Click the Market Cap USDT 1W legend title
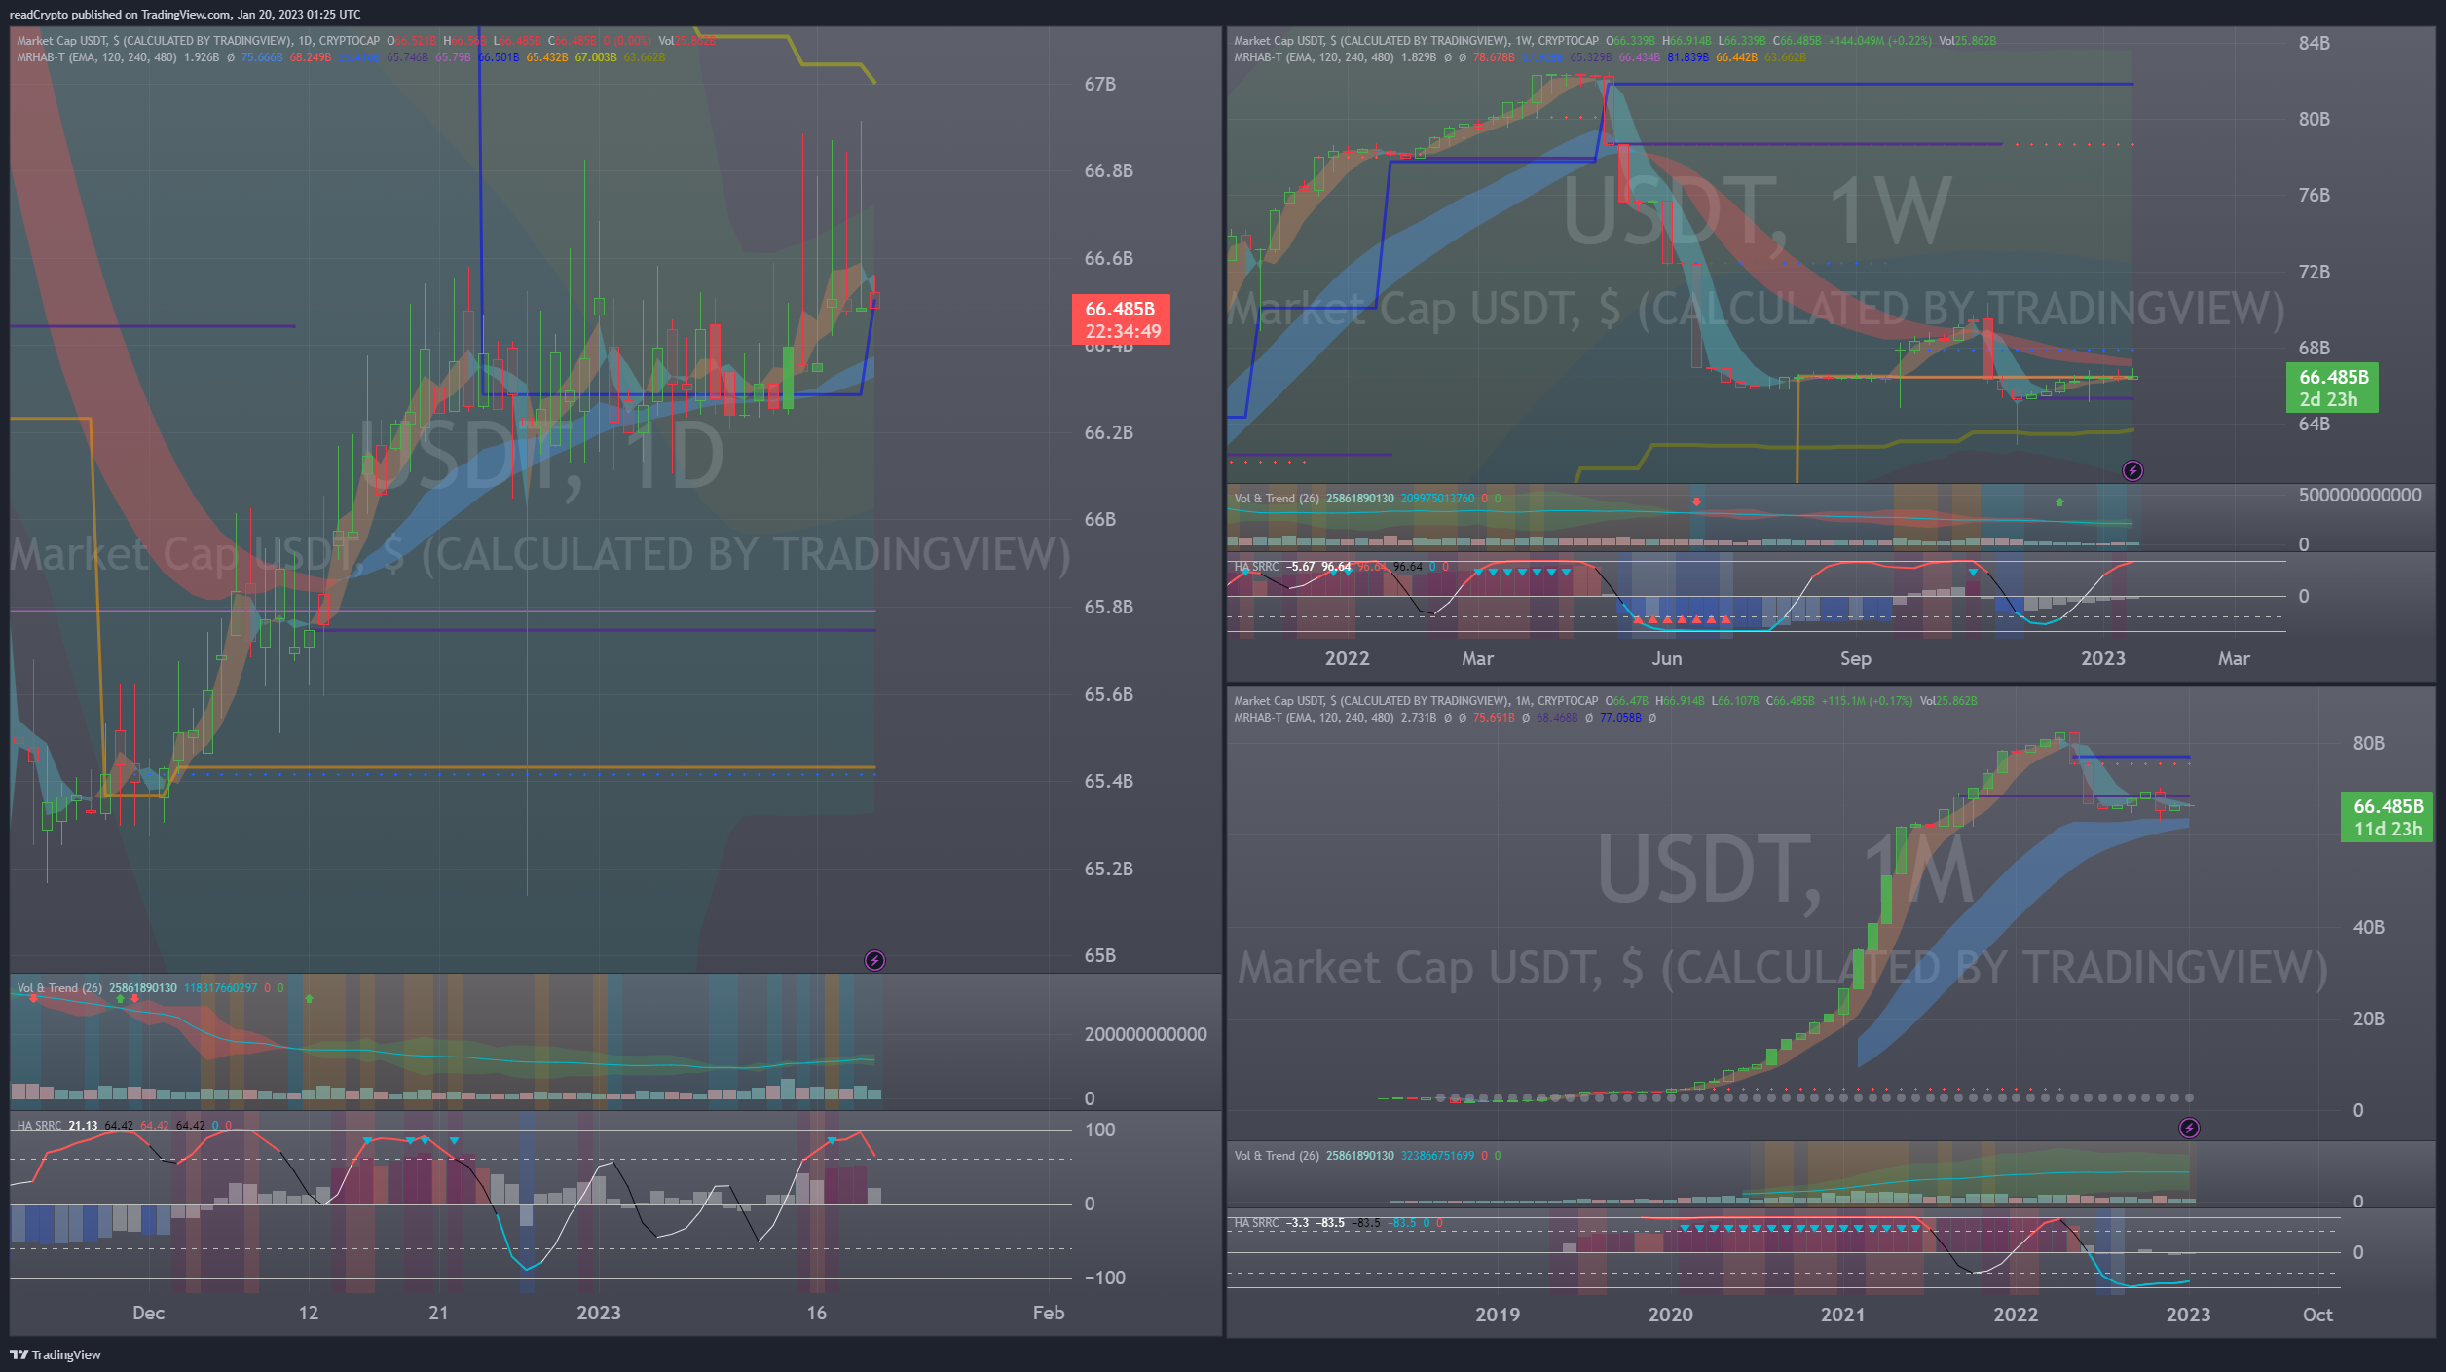2446x1372 pixels. [x=1416, y=41]
